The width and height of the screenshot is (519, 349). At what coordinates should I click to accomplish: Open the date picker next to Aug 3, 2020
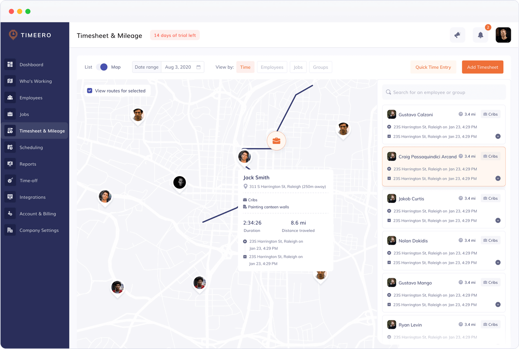[x=198, y=67]
